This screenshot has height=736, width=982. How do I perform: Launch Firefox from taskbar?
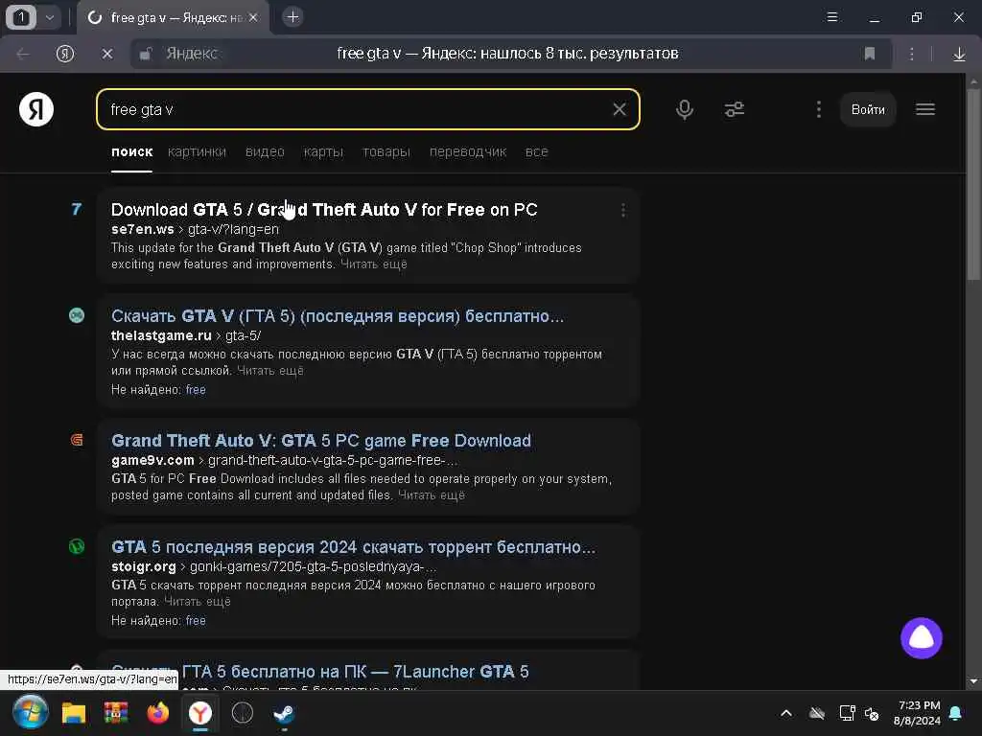tap(158, 713)
